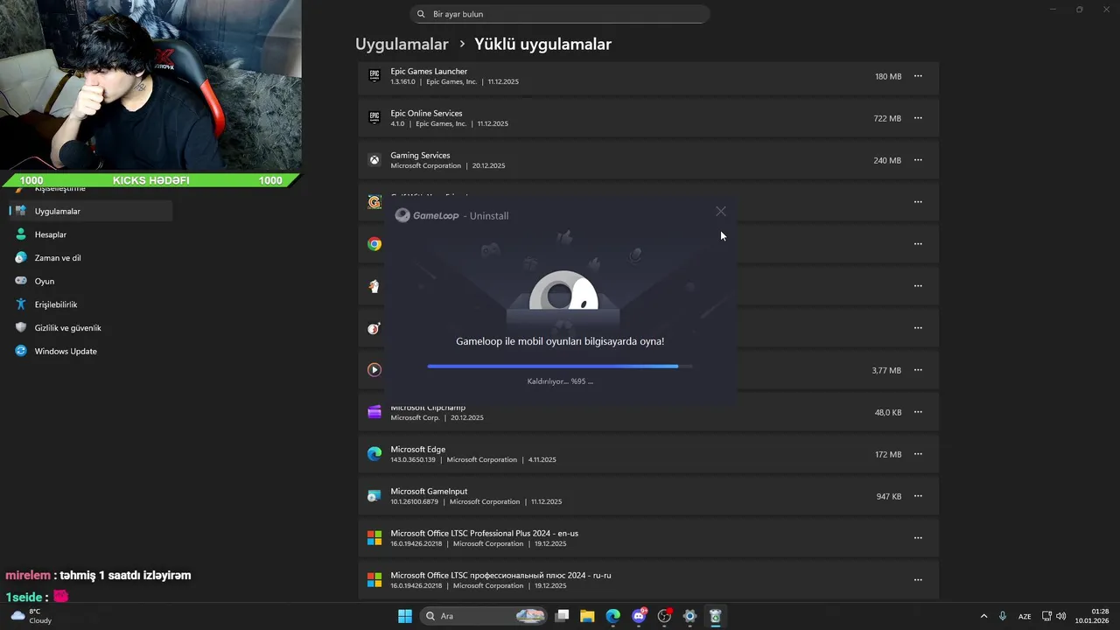This screenshot has width=1120, height=630.
Task: Open File Explorer from the taskbar
Action: [587, 616]
